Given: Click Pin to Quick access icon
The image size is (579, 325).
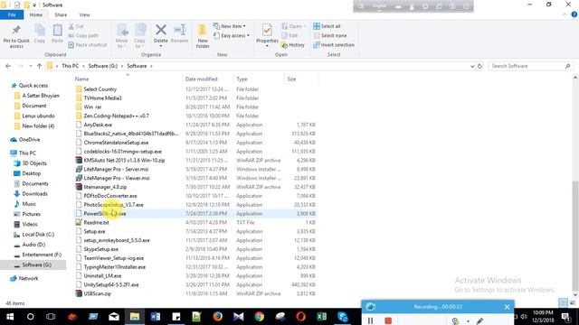Looking at the screenshot, I should (16, 36).
